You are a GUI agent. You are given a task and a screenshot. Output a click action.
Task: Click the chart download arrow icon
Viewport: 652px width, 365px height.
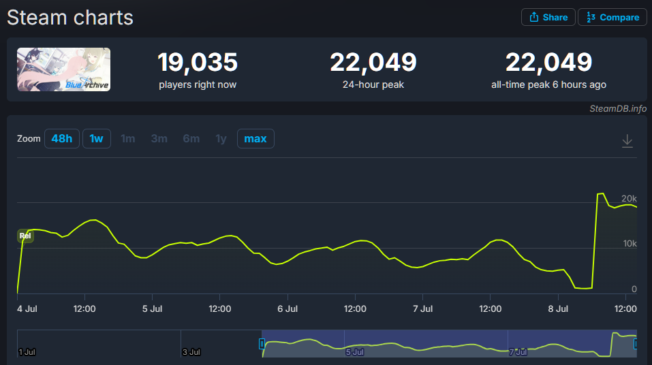tap(627, 141)
